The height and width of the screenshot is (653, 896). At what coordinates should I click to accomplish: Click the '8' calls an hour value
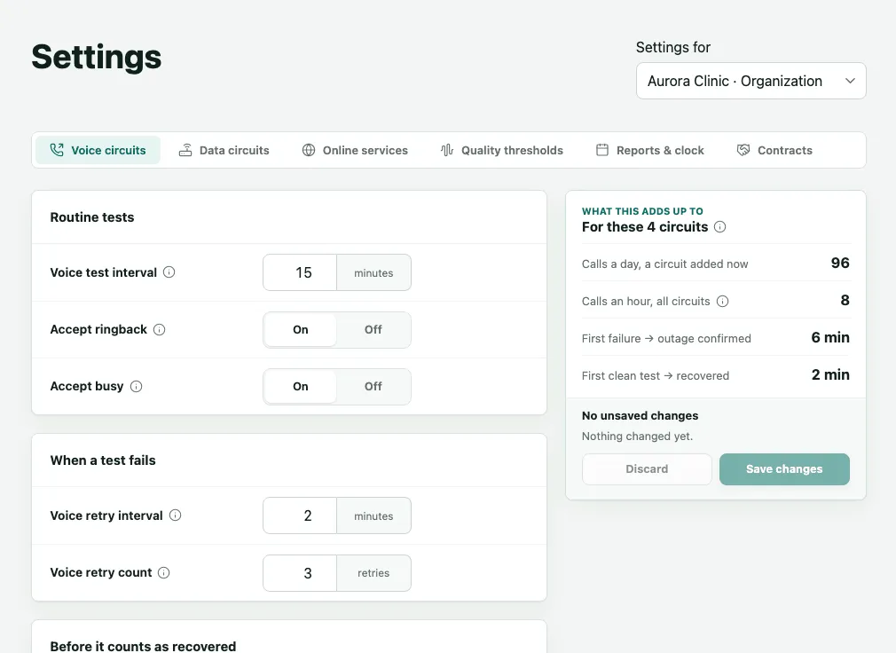tap(845, 301)
